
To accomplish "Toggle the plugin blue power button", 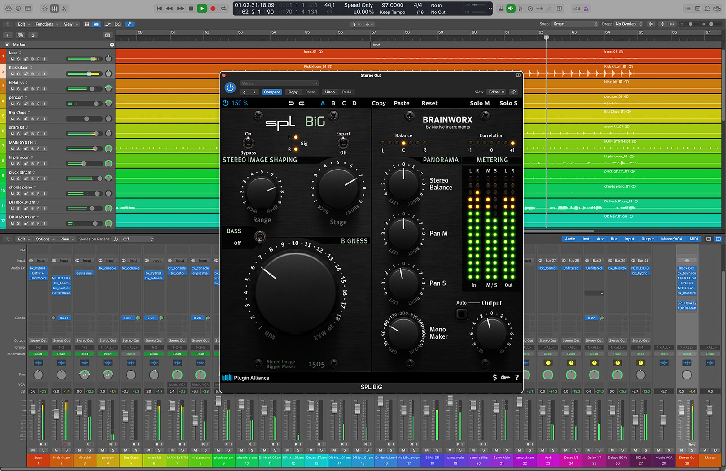I will click(x=230, y=87).
